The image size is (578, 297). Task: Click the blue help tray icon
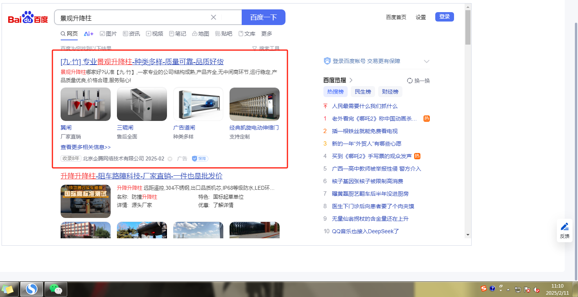(x=492, y=289)
